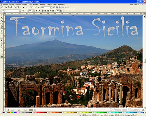Click the page view icon in toolbox
146x116 pixels.
tap(2, 48)
